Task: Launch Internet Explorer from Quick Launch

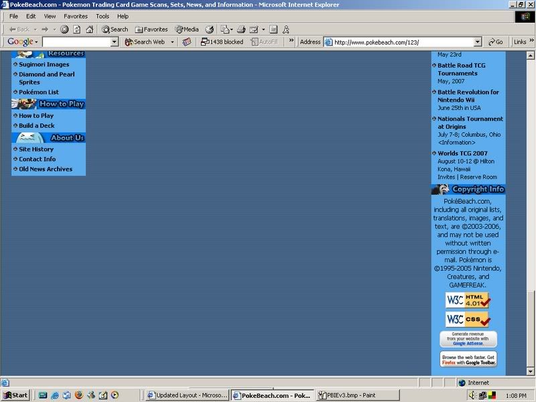Action: [55, 395]
